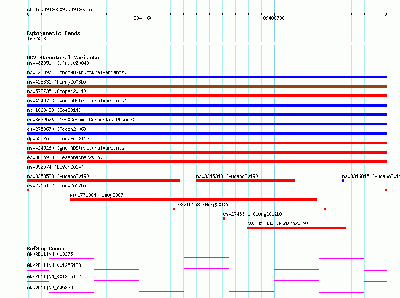Click the blue bar of nsv1063483
The image size is (400, 298).
pos(207,115)
